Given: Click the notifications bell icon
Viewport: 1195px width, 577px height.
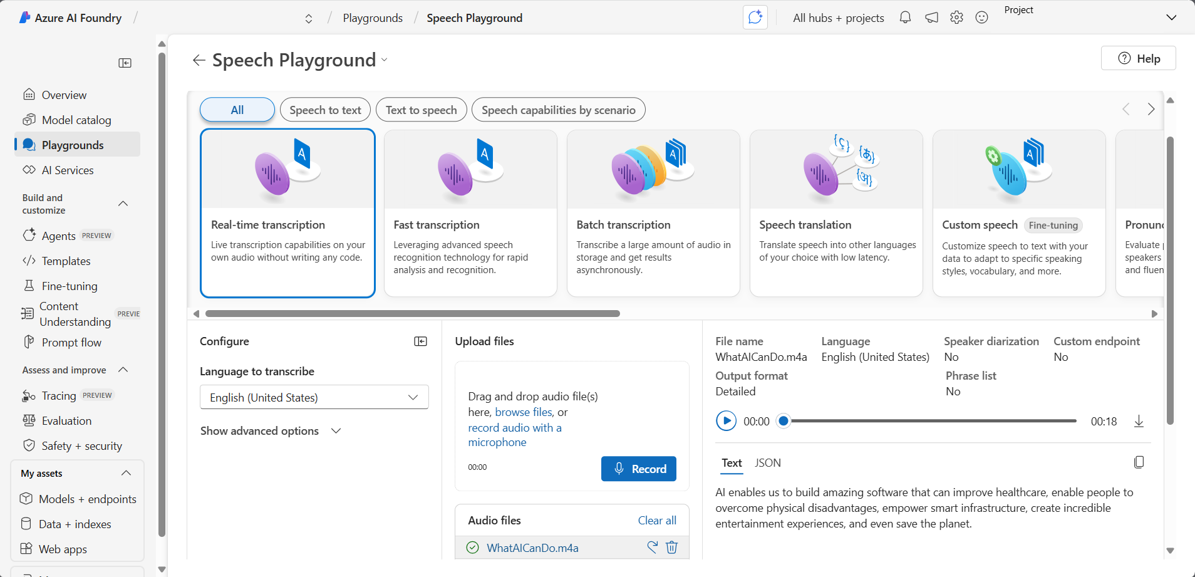Looking at the screenshot, I should click(905, 18).
